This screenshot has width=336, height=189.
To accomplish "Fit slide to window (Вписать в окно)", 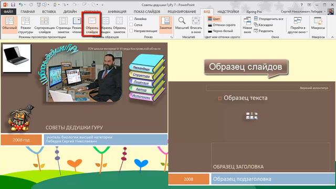I will pos(196,25).
